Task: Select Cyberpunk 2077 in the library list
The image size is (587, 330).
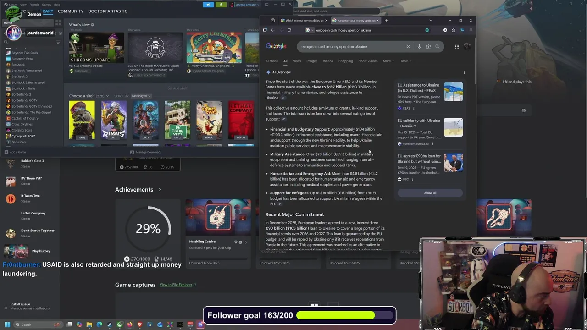Action: click(x=23, y=136)
